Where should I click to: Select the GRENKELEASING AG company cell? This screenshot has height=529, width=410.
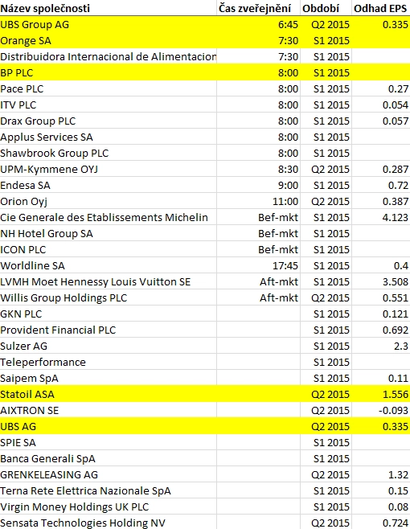(x=108, y=474)
